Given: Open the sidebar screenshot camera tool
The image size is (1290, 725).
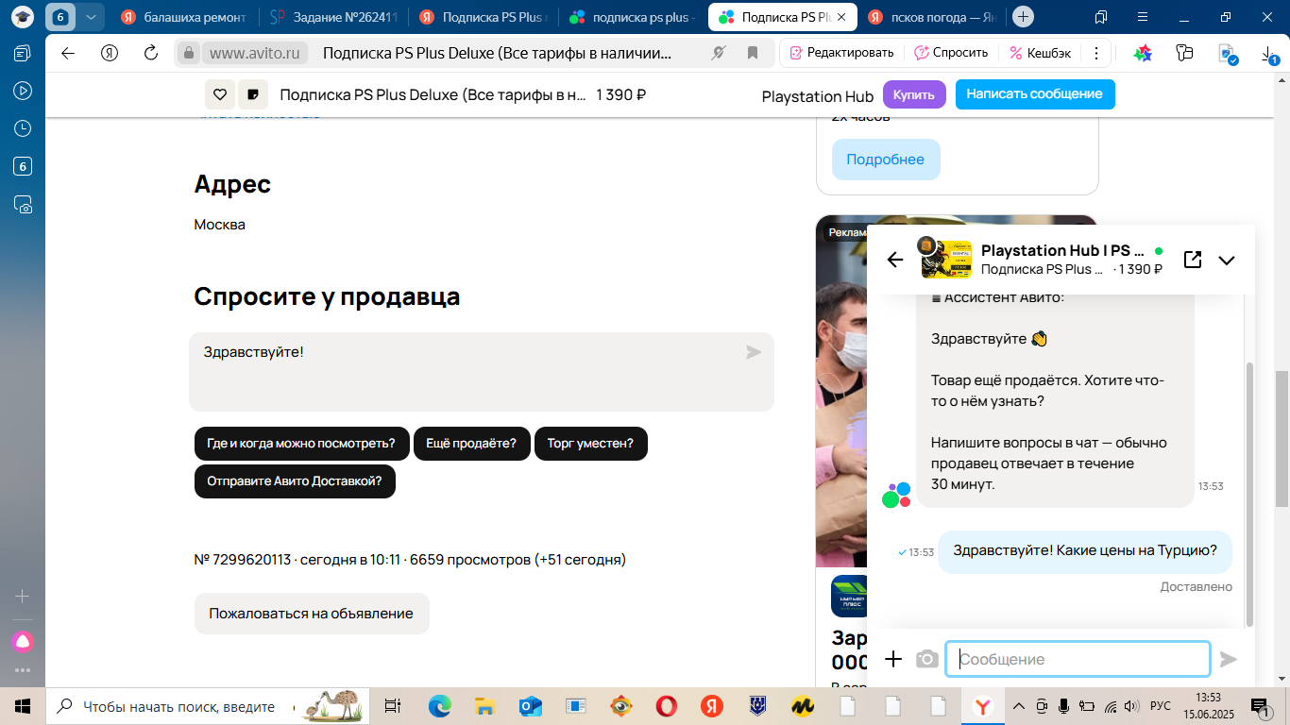Looking at the screenshot, I should pyautogui.click(x=23, y=204).
